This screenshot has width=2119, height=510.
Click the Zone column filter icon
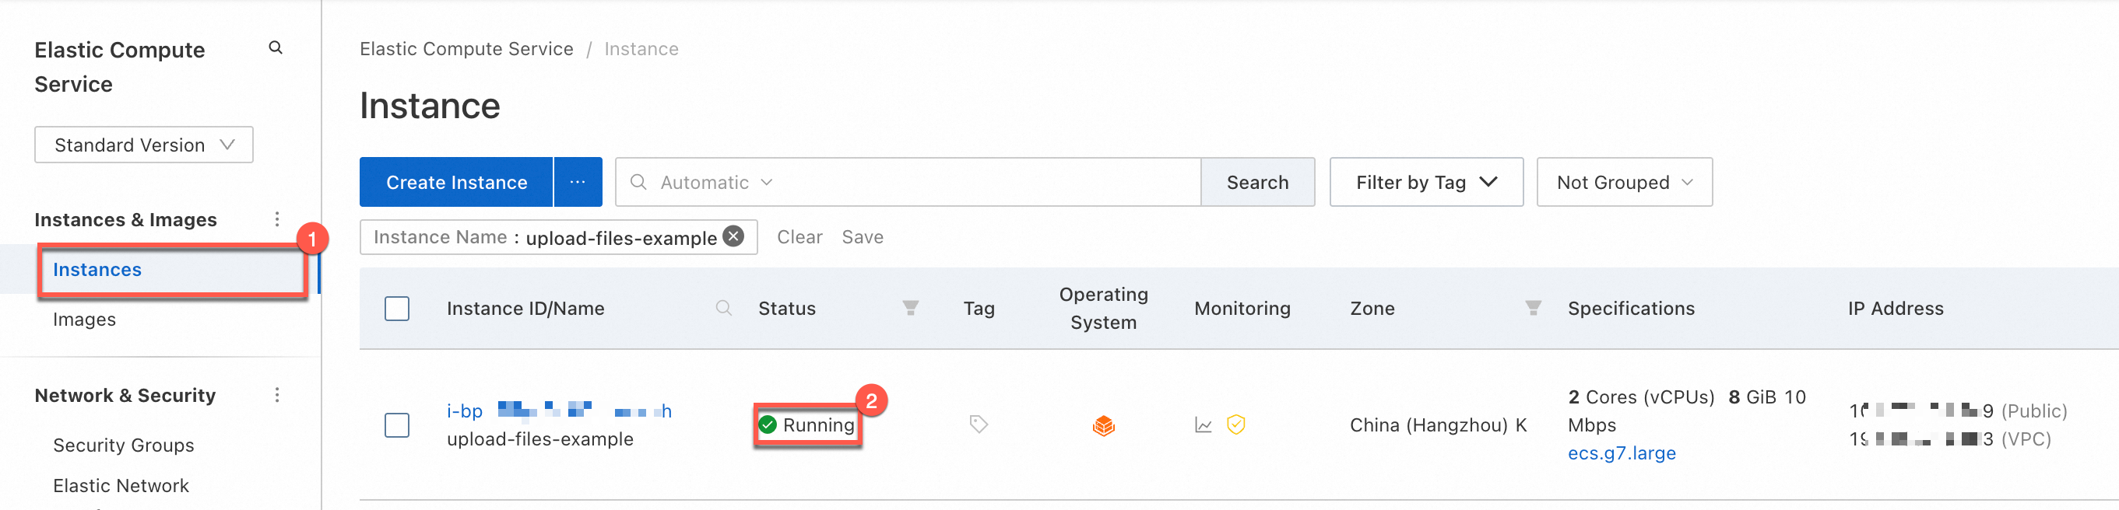[x=1533, y=308]
